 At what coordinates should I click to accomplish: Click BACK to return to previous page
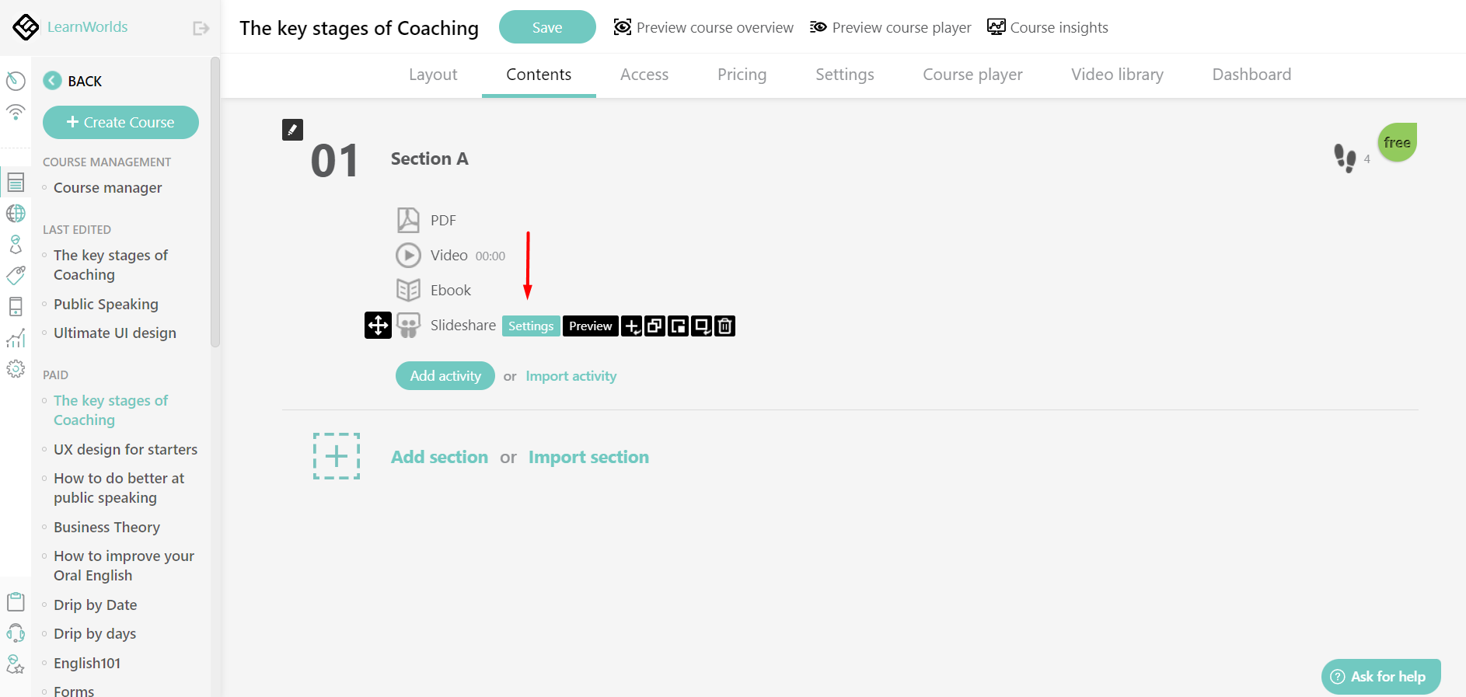pos(73,80)
